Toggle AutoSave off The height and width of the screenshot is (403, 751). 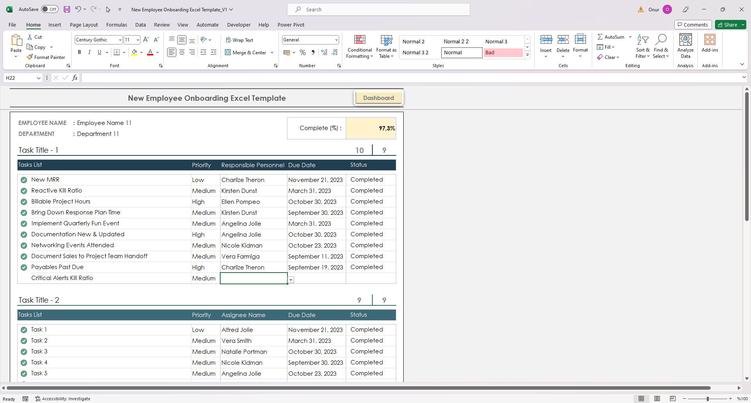tap(50, 9)
